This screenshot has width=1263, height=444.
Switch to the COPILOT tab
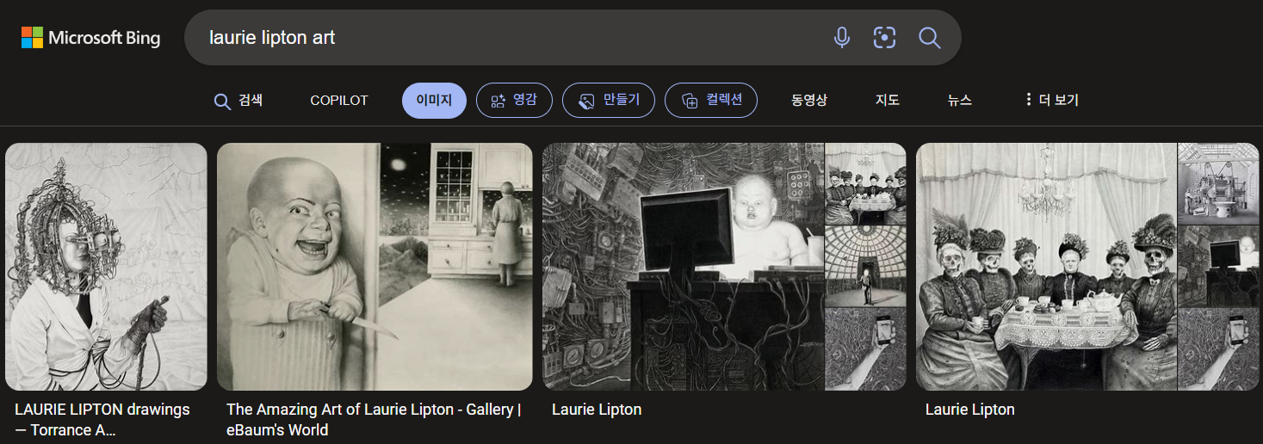click(x=339, y=101)
